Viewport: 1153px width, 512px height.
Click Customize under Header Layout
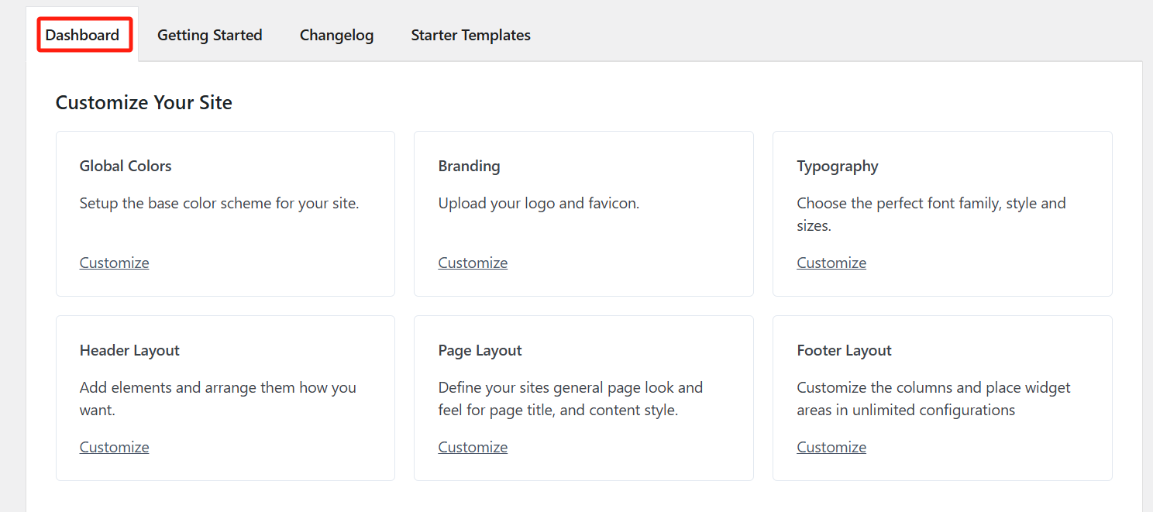click(114, 446)
